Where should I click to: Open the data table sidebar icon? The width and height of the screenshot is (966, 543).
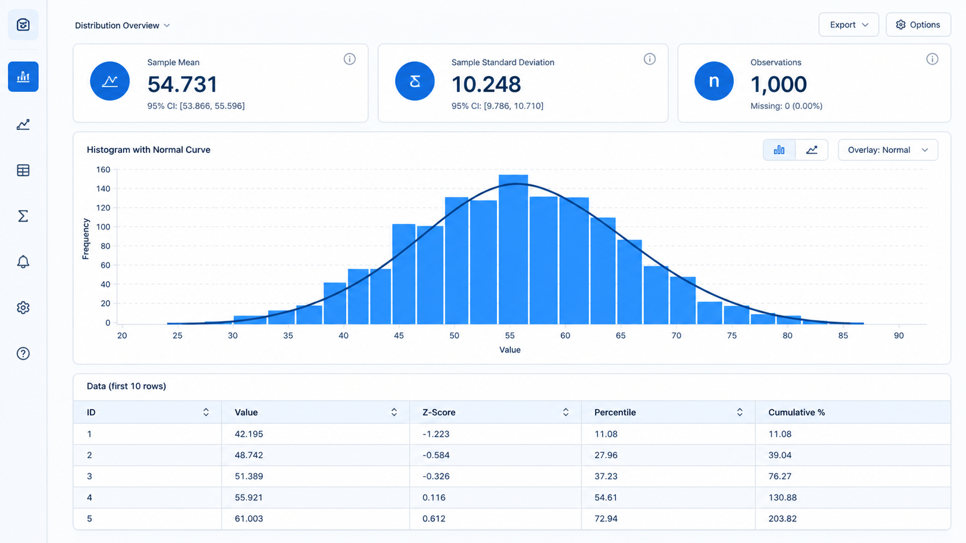tap(23, 170)
